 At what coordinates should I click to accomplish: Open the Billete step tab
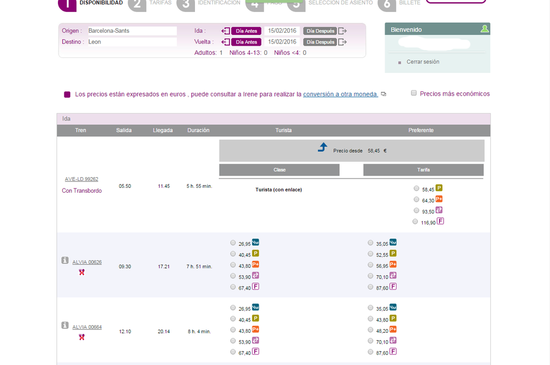click(x=409, y=3)
